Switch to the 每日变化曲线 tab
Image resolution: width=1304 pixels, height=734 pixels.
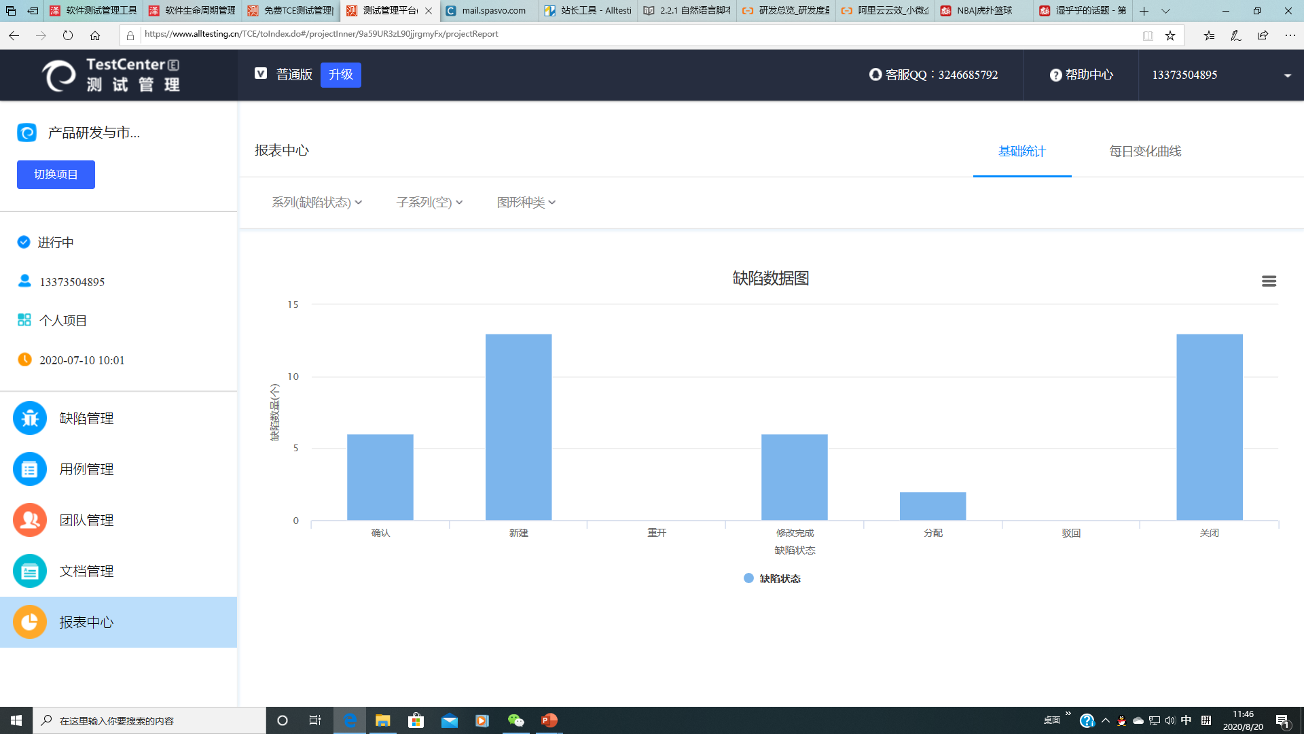(1144, 151)
